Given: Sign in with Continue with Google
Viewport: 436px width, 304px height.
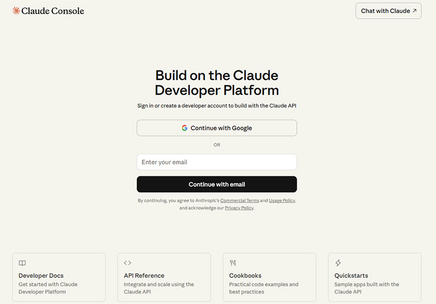Looking at the screenshot, I should (217, 128).
